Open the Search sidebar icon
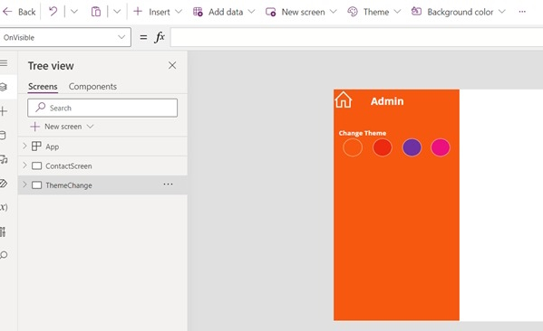This screenshot has height=331, width=543. tap(4, 255)
